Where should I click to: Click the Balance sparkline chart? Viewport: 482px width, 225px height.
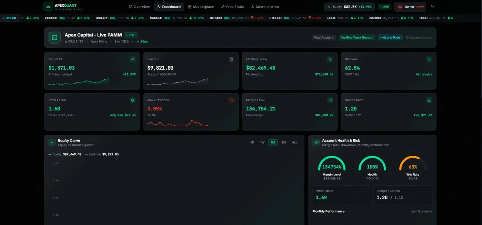pyautogui.click(x=177, y=82)
